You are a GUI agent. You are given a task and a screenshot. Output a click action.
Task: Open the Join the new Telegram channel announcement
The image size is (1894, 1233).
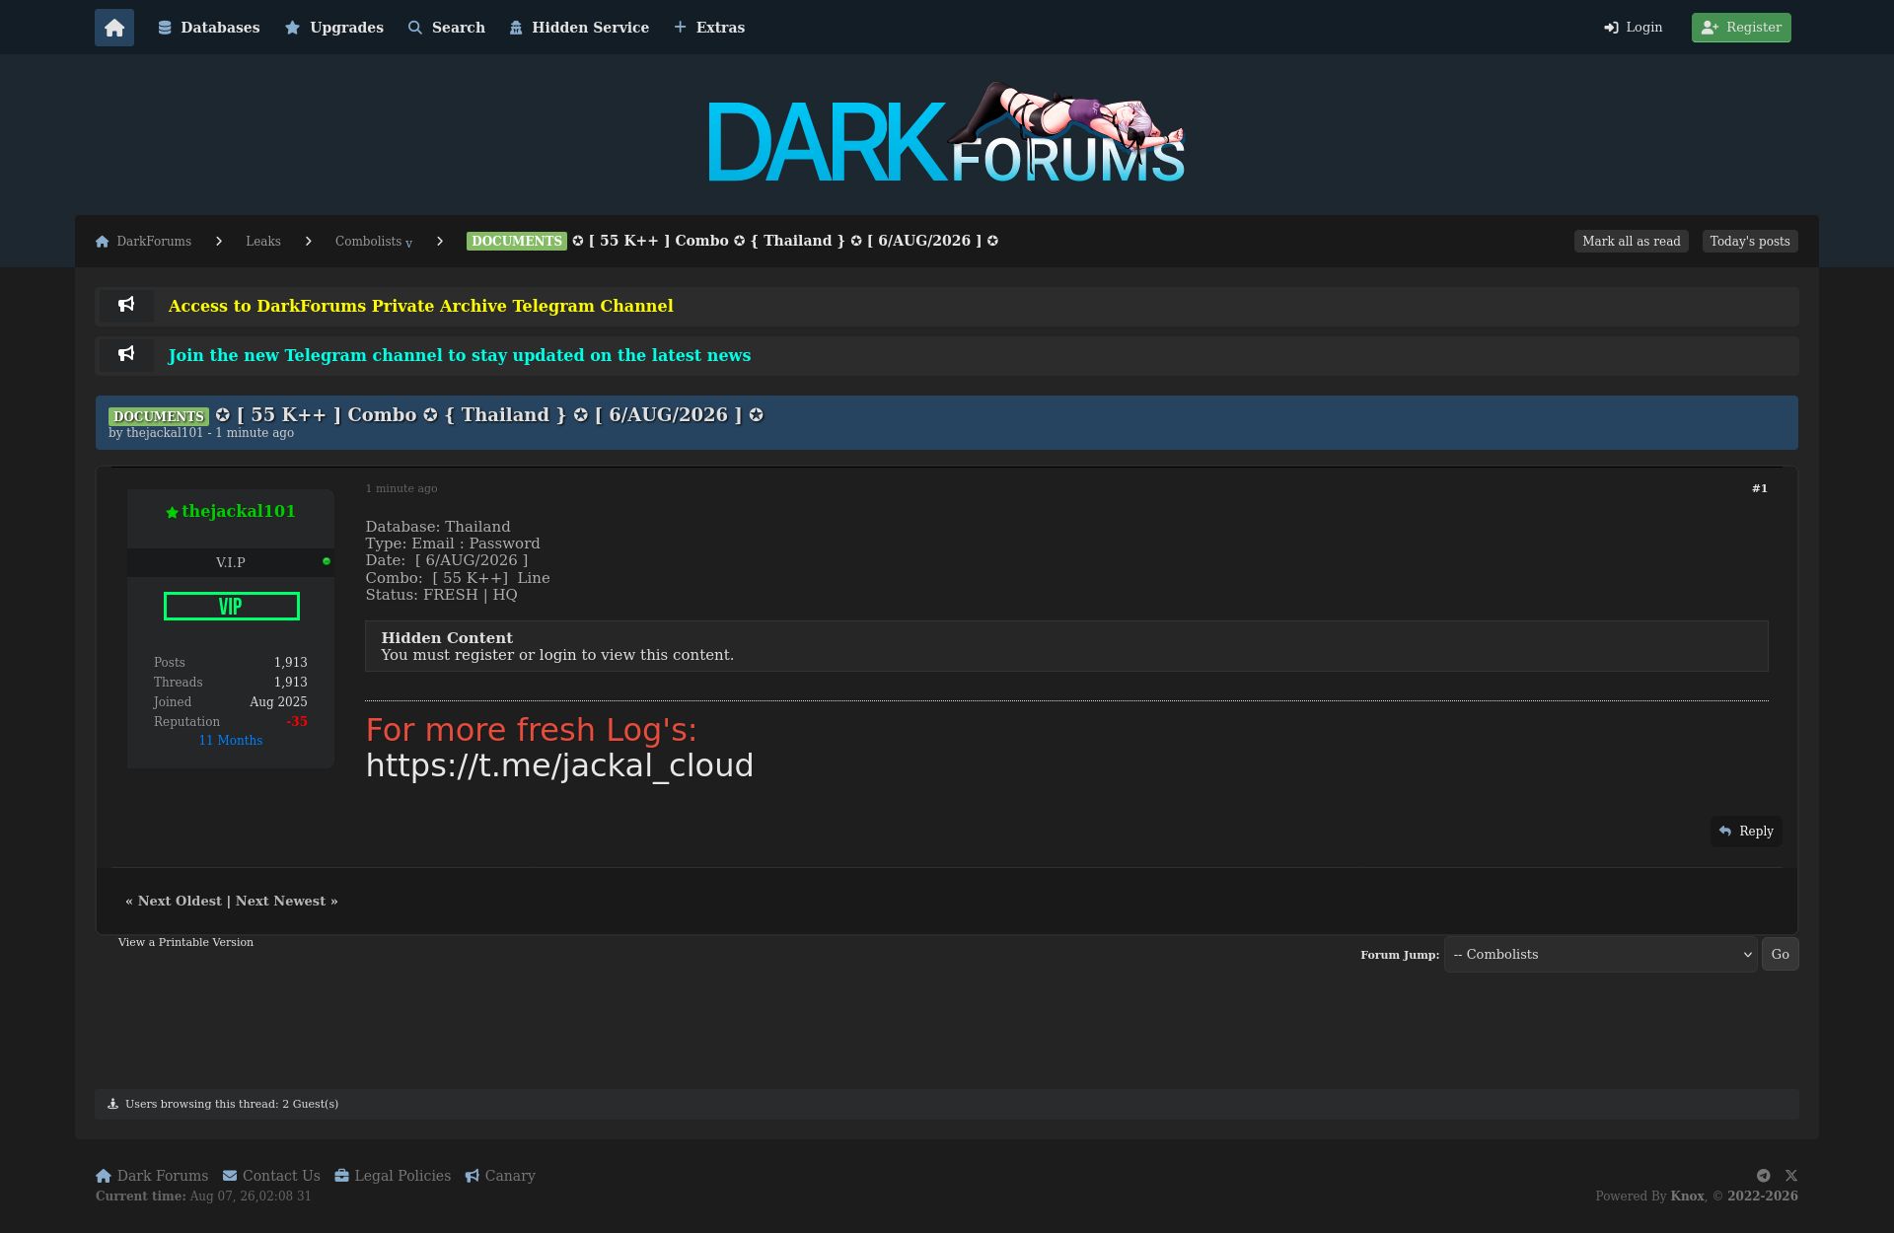[460, 355]
